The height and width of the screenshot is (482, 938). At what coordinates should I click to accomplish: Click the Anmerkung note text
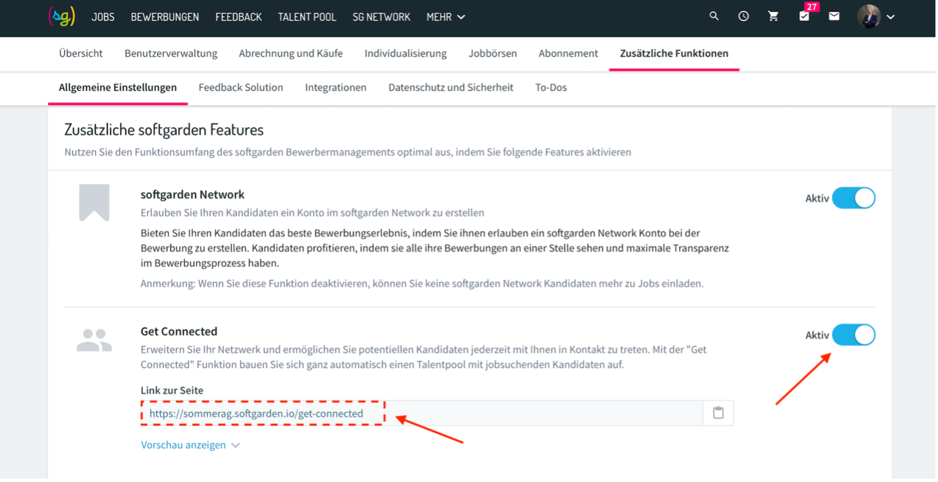tap(422, 284)
